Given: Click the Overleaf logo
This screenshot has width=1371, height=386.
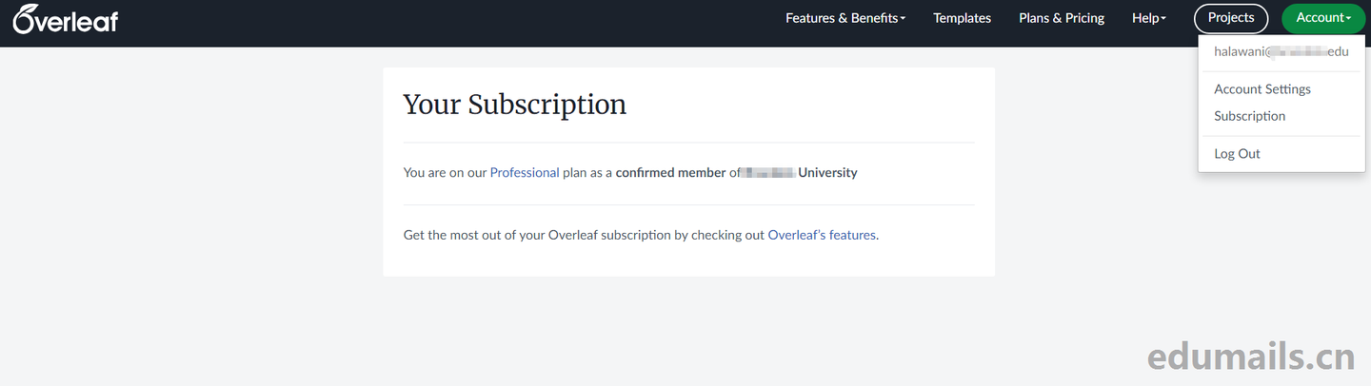Looking at the screenshot, I should pyautogui.click(x=66, y=19).
